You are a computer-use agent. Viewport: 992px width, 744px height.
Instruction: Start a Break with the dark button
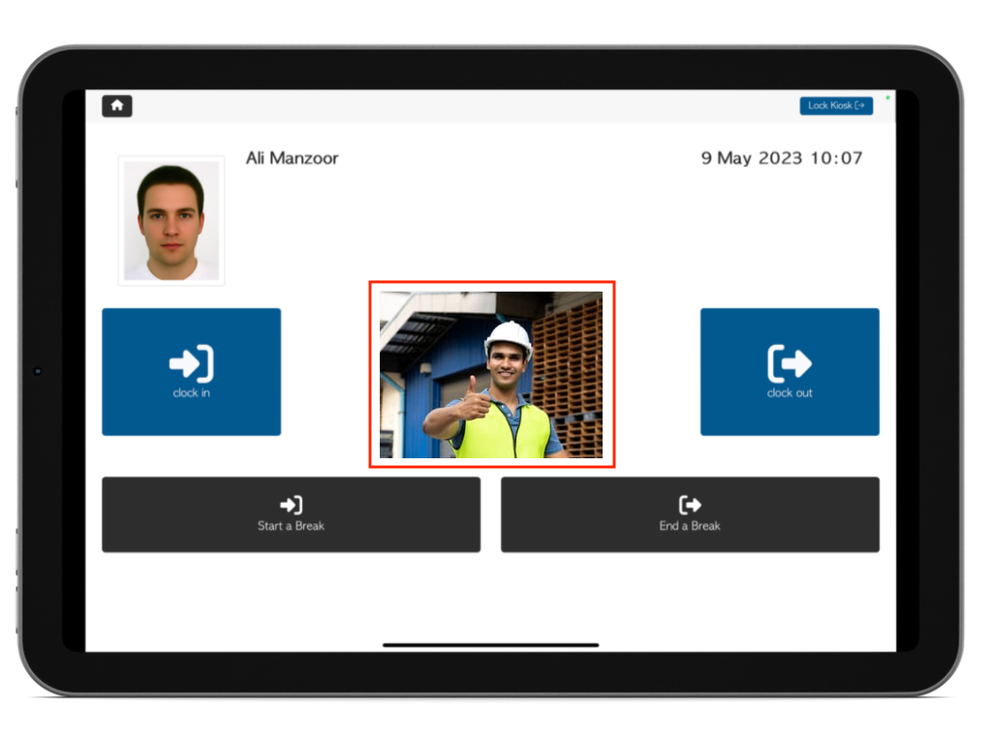point(291,515)
